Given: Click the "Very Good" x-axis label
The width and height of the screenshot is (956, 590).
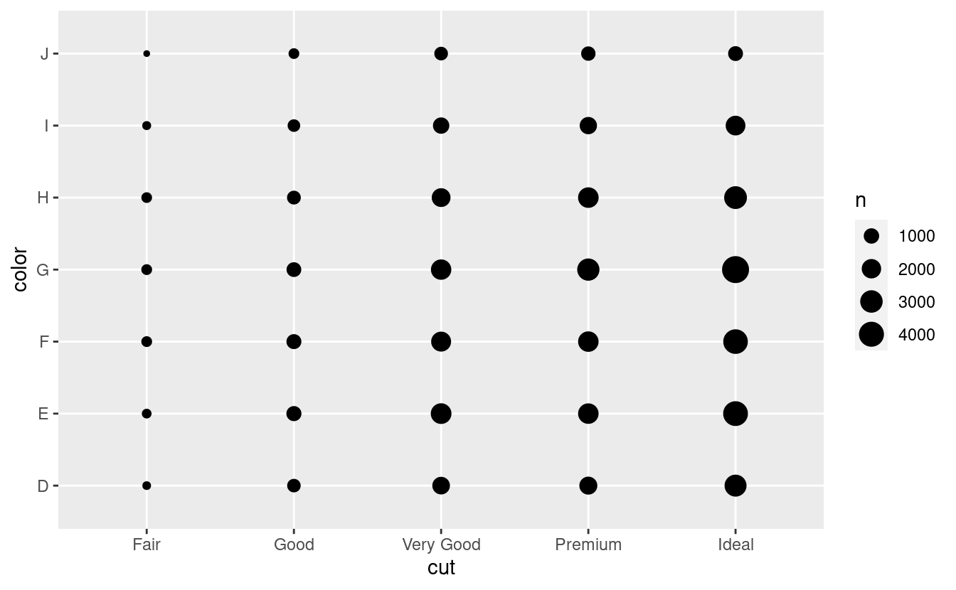Looking at the screenshot, I should (441, 545).
